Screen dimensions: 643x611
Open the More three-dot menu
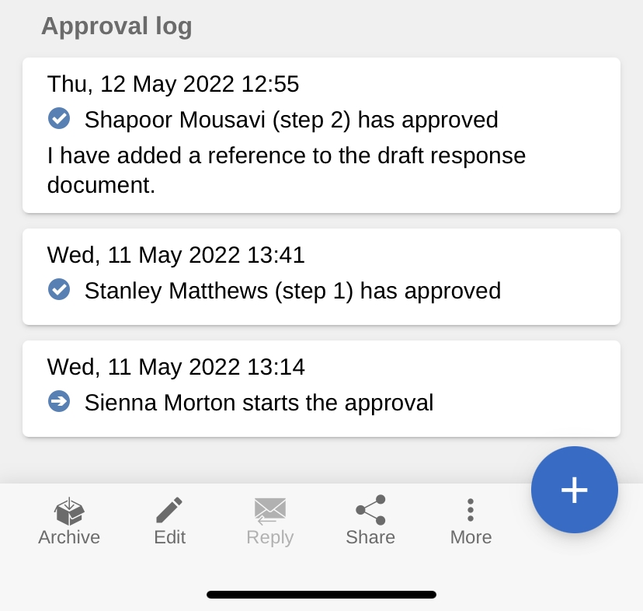point(471,510)
